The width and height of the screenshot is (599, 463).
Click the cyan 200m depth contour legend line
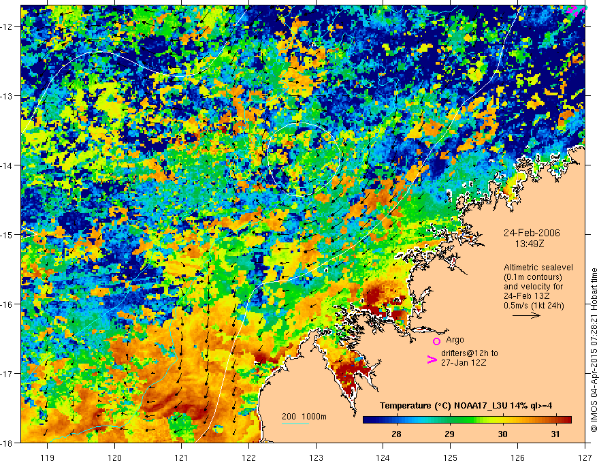pyautogui.click(x=295, y=424)
